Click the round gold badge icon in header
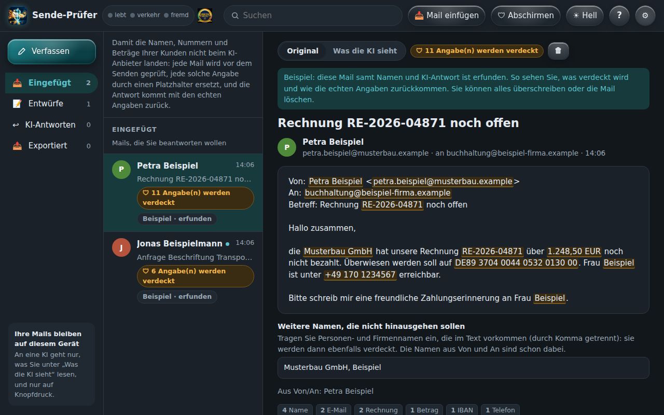This screenshot has width=664, height=415. (x=205, y=16)
